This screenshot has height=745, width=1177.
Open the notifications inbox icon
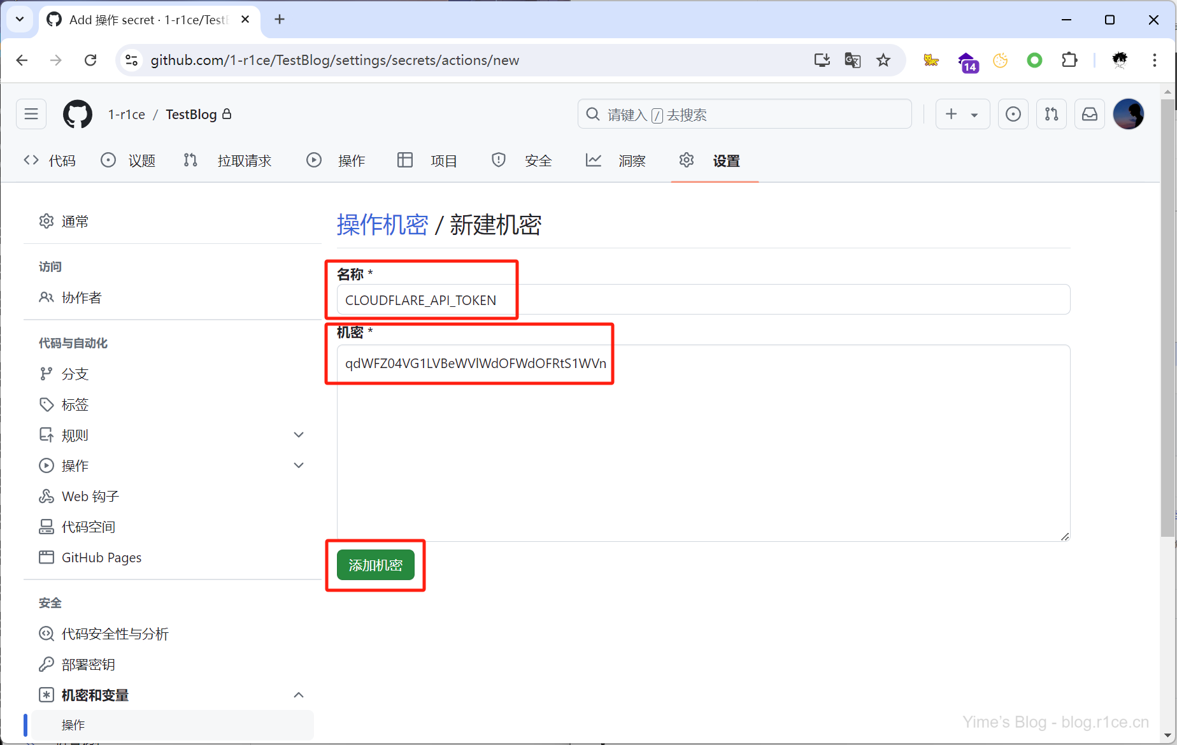pos(1090,115)
